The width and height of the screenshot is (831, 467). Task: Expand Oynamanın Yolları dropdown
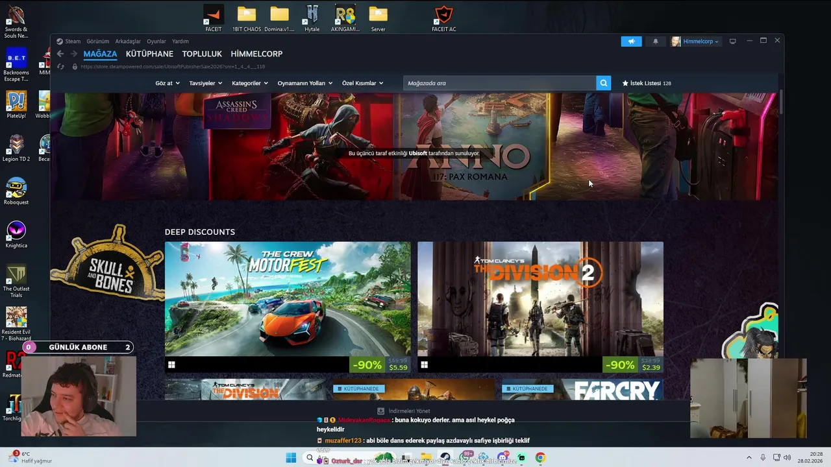(305, 83)
